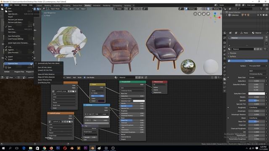Open the node editor Node menu

[79, 78]
